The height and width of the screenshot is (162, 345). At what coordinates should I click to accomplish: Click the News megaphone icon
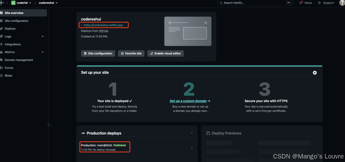tap(301, 3)
